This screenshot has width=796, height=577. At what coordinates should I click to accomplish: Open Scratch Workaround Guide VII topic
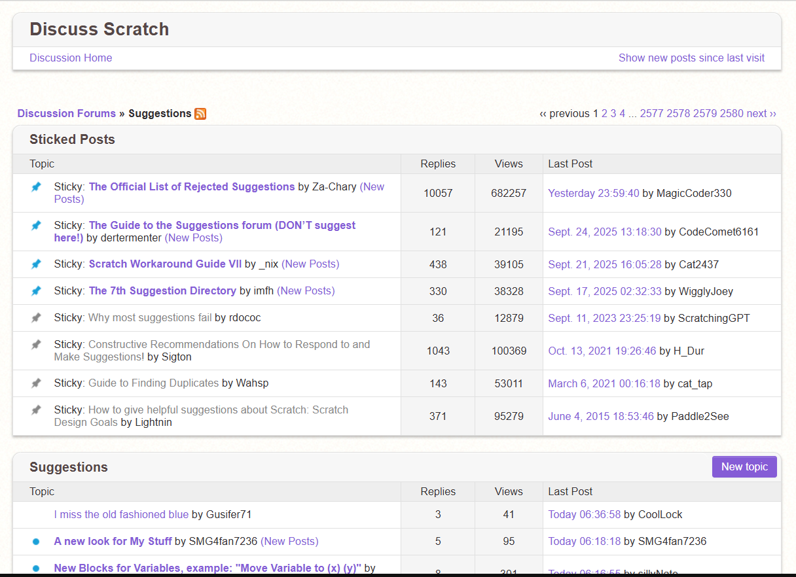coord(165,264)
